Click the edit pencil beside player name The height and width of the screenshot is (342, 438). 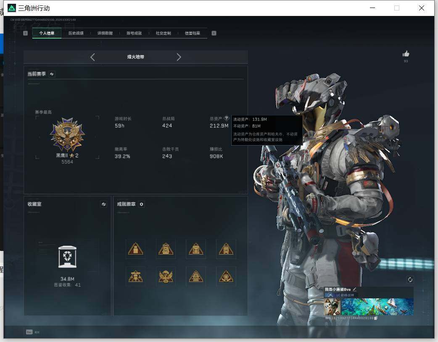pos(354,289)
